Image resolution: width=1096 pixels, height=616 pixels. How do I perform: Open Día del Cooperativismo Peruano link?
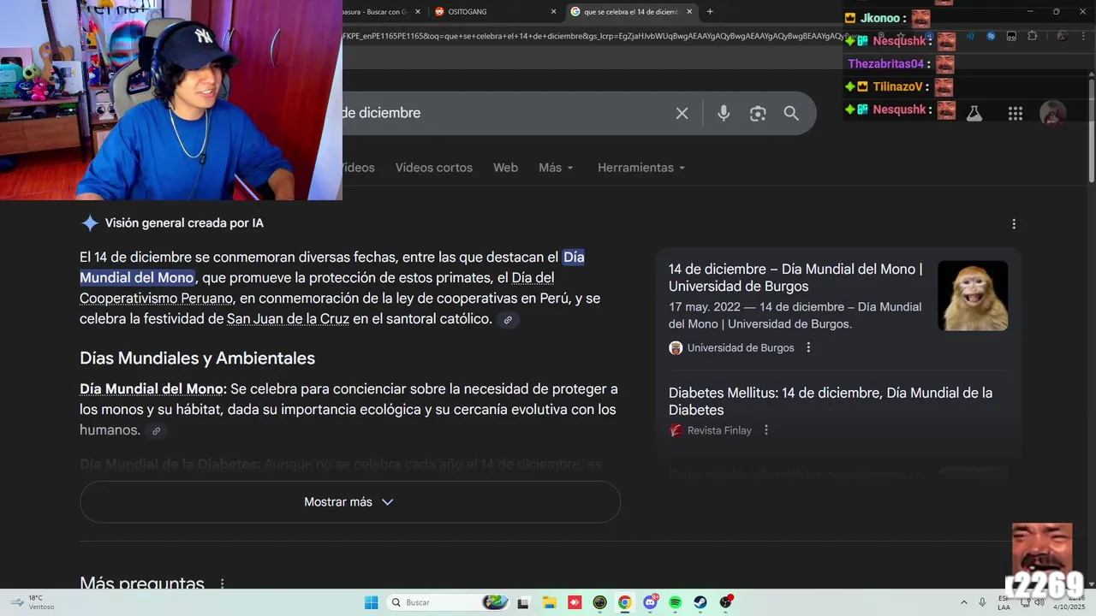coord(317,288)
